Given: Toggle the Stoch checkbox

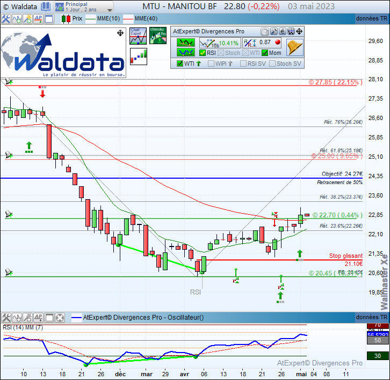Looking at the screenshot, I should (x=220, y=53).
